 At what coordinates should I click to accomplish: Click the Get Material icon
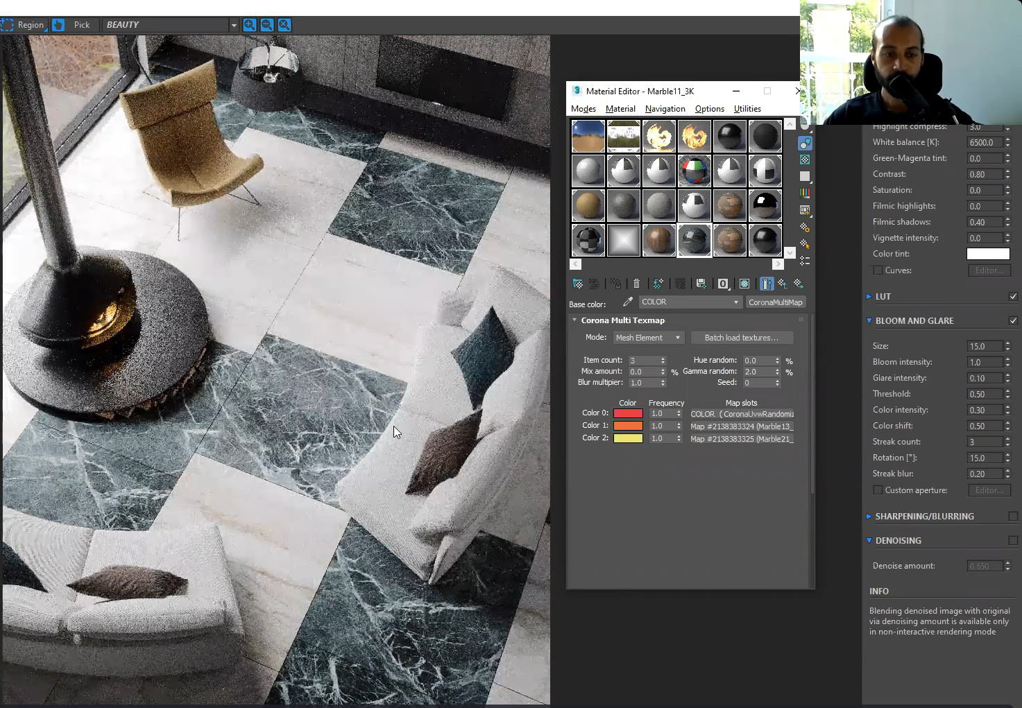578,284
